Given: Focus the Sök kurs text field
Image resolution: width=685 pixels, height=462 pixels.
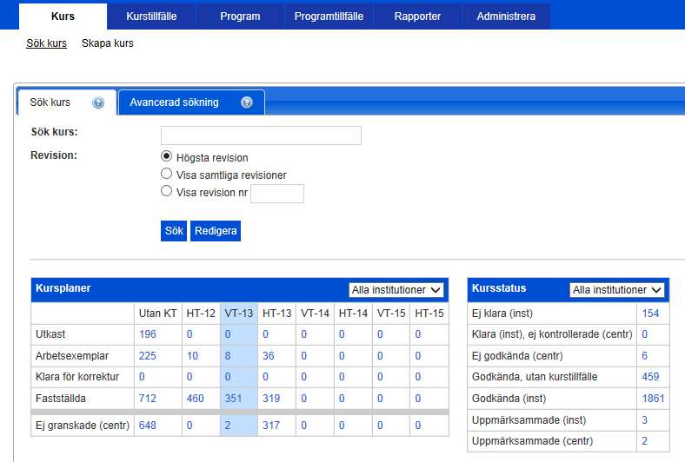Looking at the screenshot, I should tap(262, 135).
